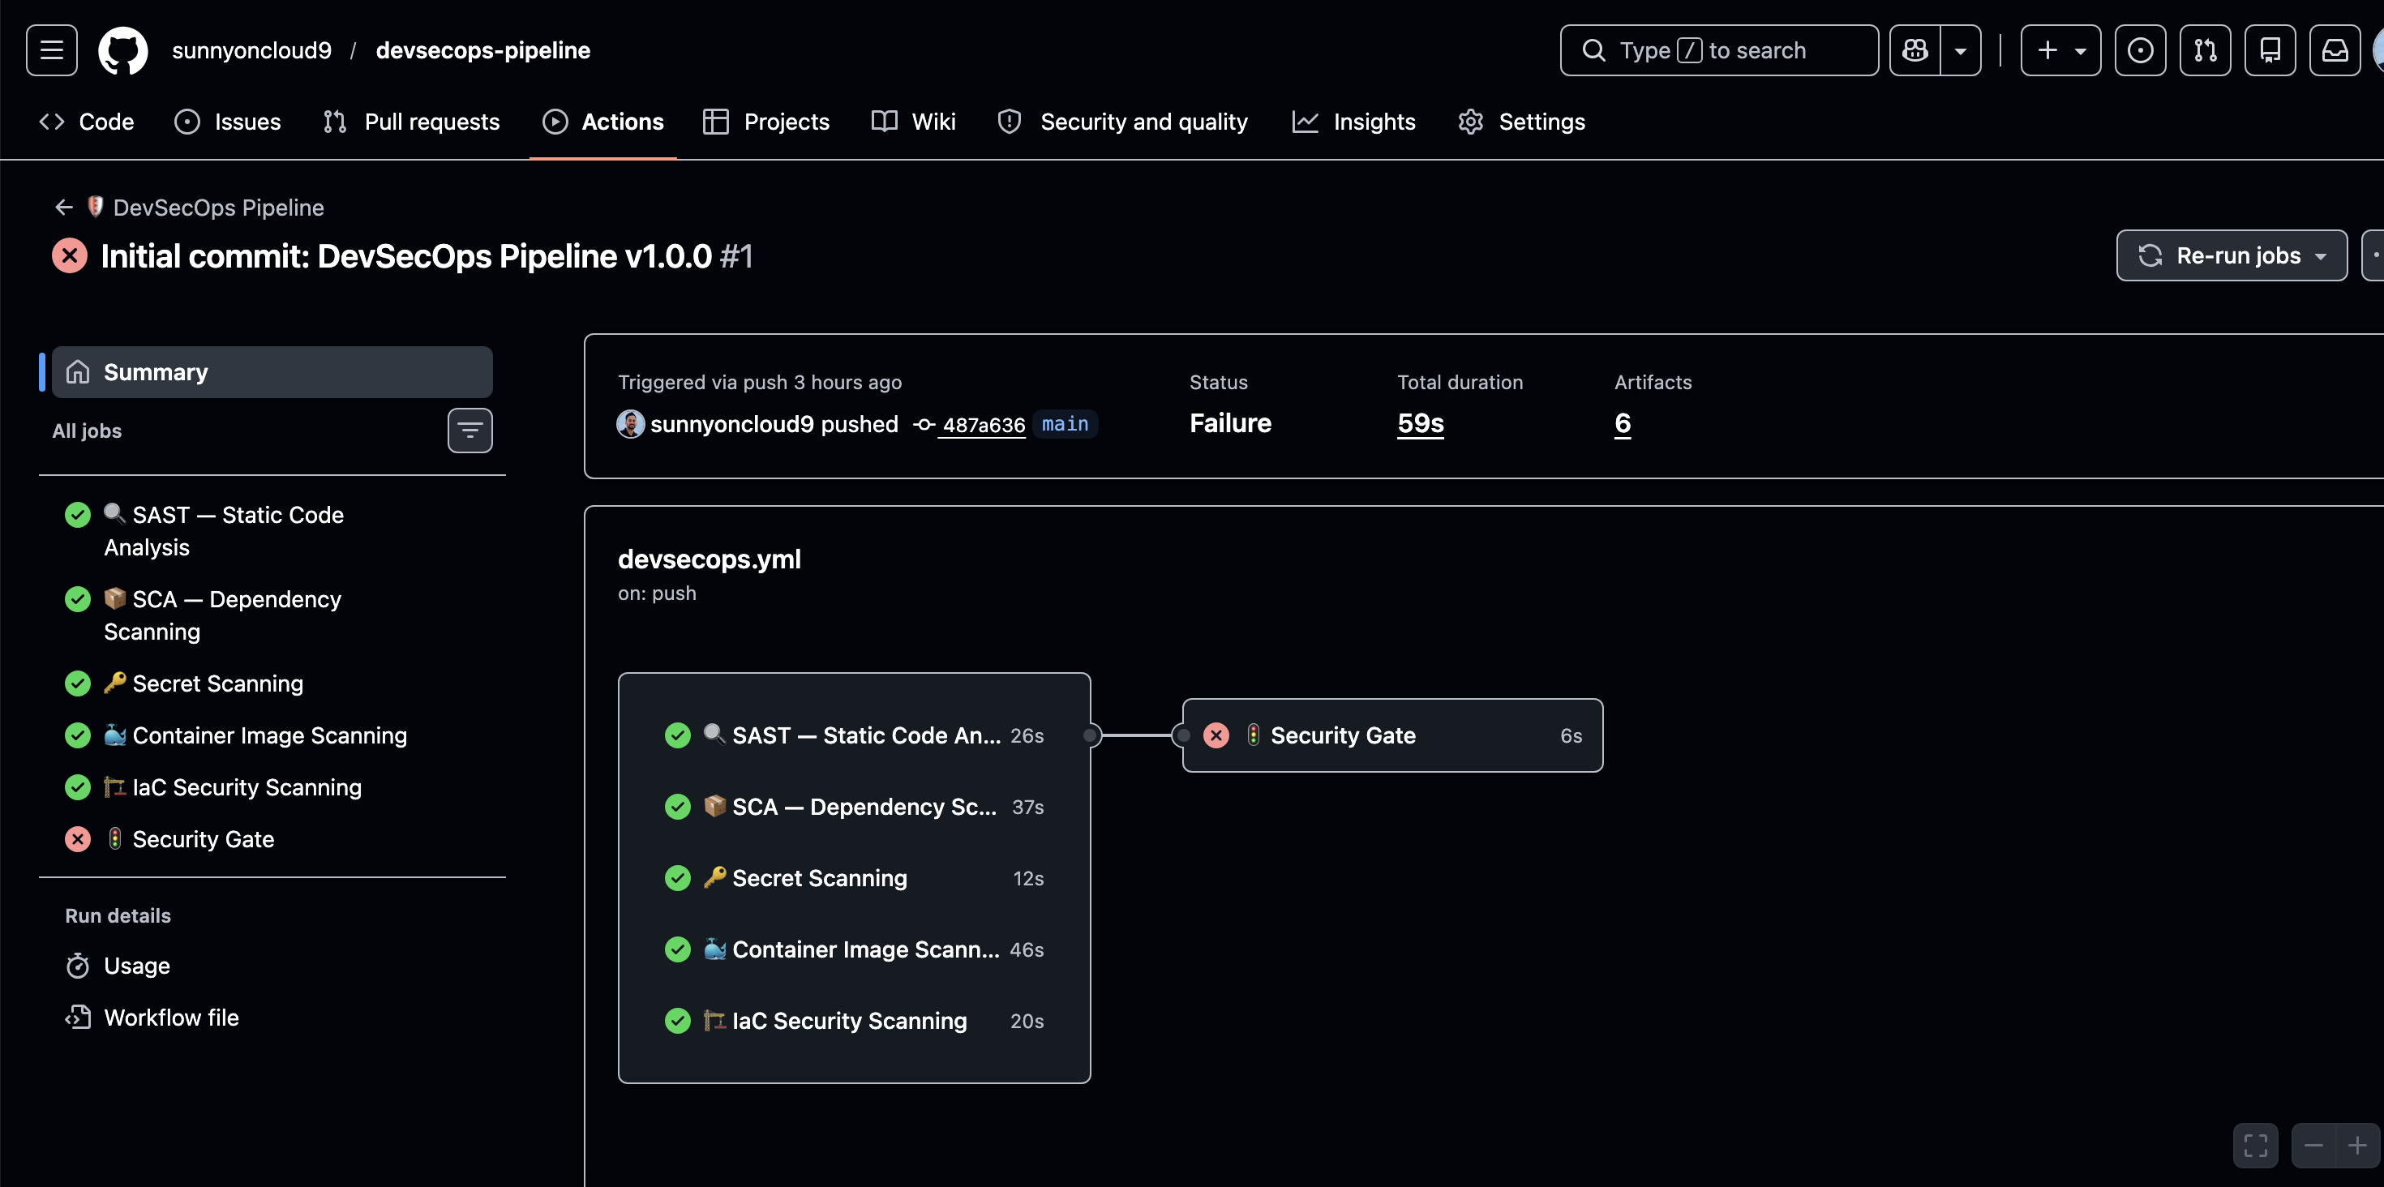Viewport: 2384px width, 1187px height.
Task: Select the Actions tab
Action: [603, 122]
